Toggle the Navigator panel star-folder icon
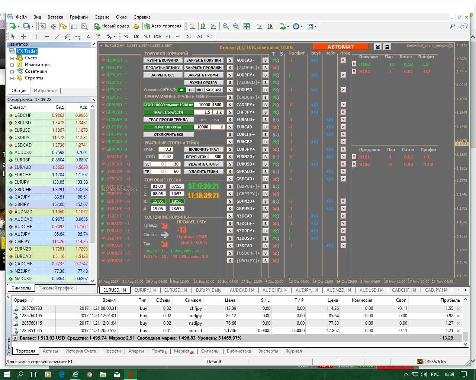Viewport: 476px width, 380px height. pyautogui.click(x=64, y=26)
